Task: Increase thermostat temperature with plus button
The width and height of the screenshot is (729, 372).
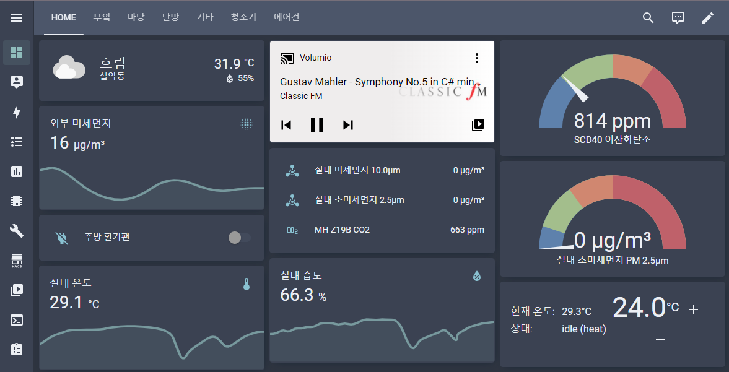Action: click(693, 309)
